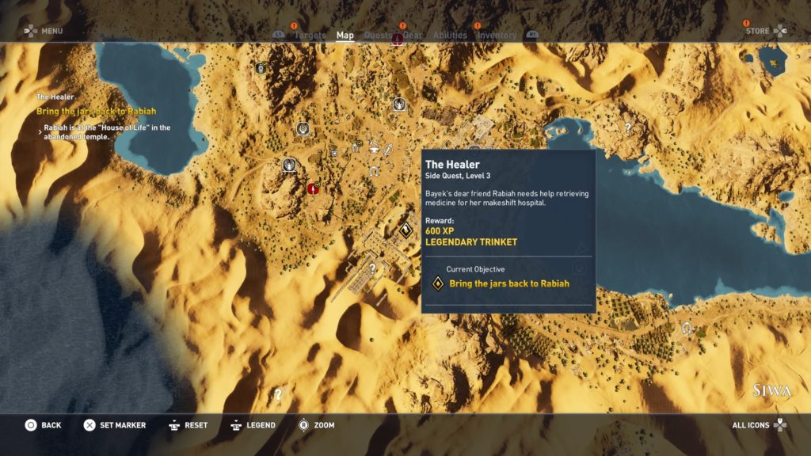This screenshot has height=456, width=811.
Task: Expand the objective hint chevron under The Healer
Action: pos(40,132)
